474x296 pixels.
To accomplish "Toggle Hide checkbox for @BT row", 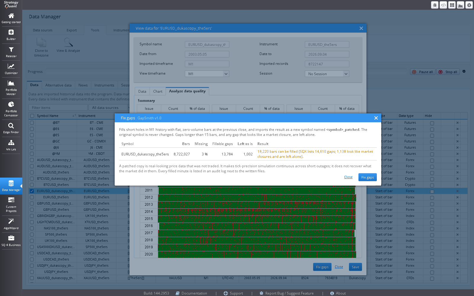I will pos(432,123).
